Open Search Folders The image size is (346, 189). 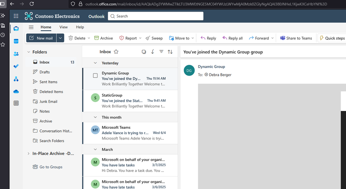pos(51,141)
